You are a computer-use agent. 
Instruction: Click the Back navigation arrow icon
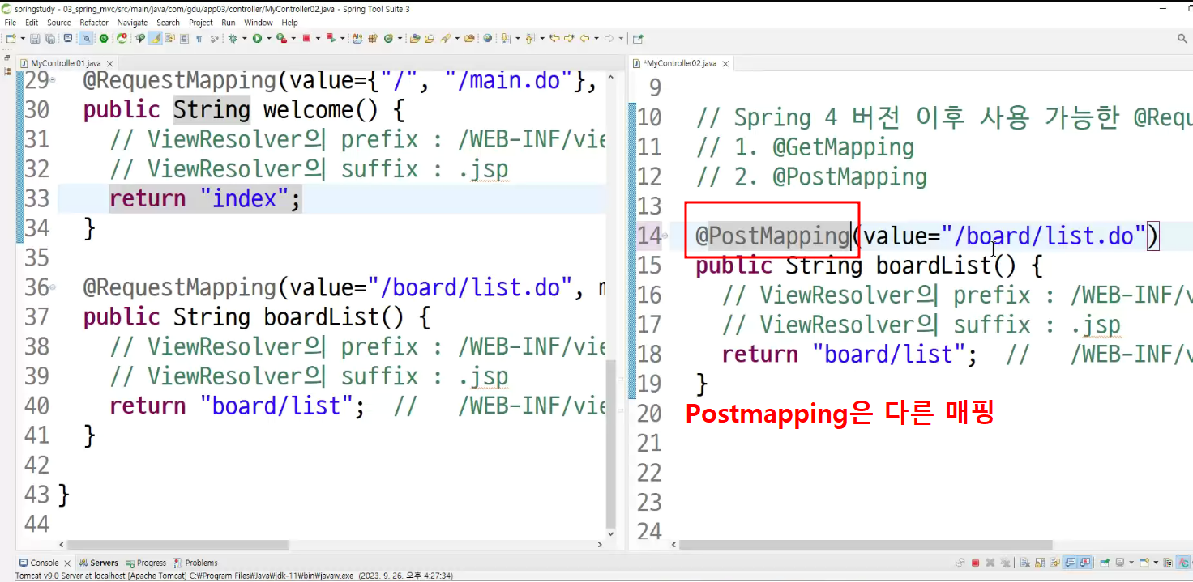pyautogui.click(x=584, y=38)
